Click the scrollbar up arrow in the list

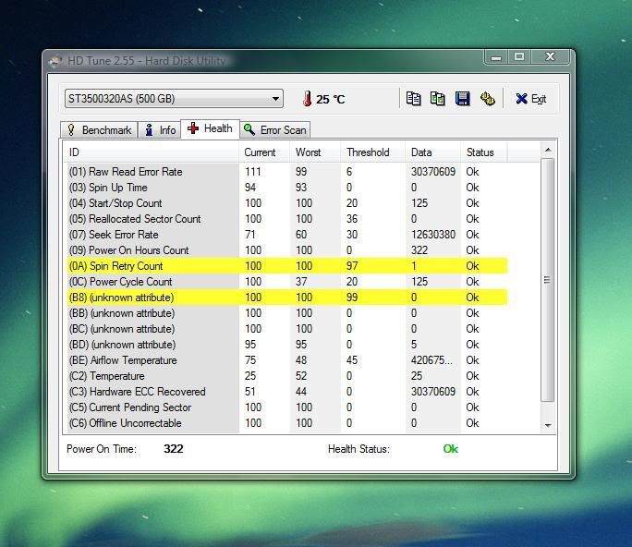coord(547,150)
